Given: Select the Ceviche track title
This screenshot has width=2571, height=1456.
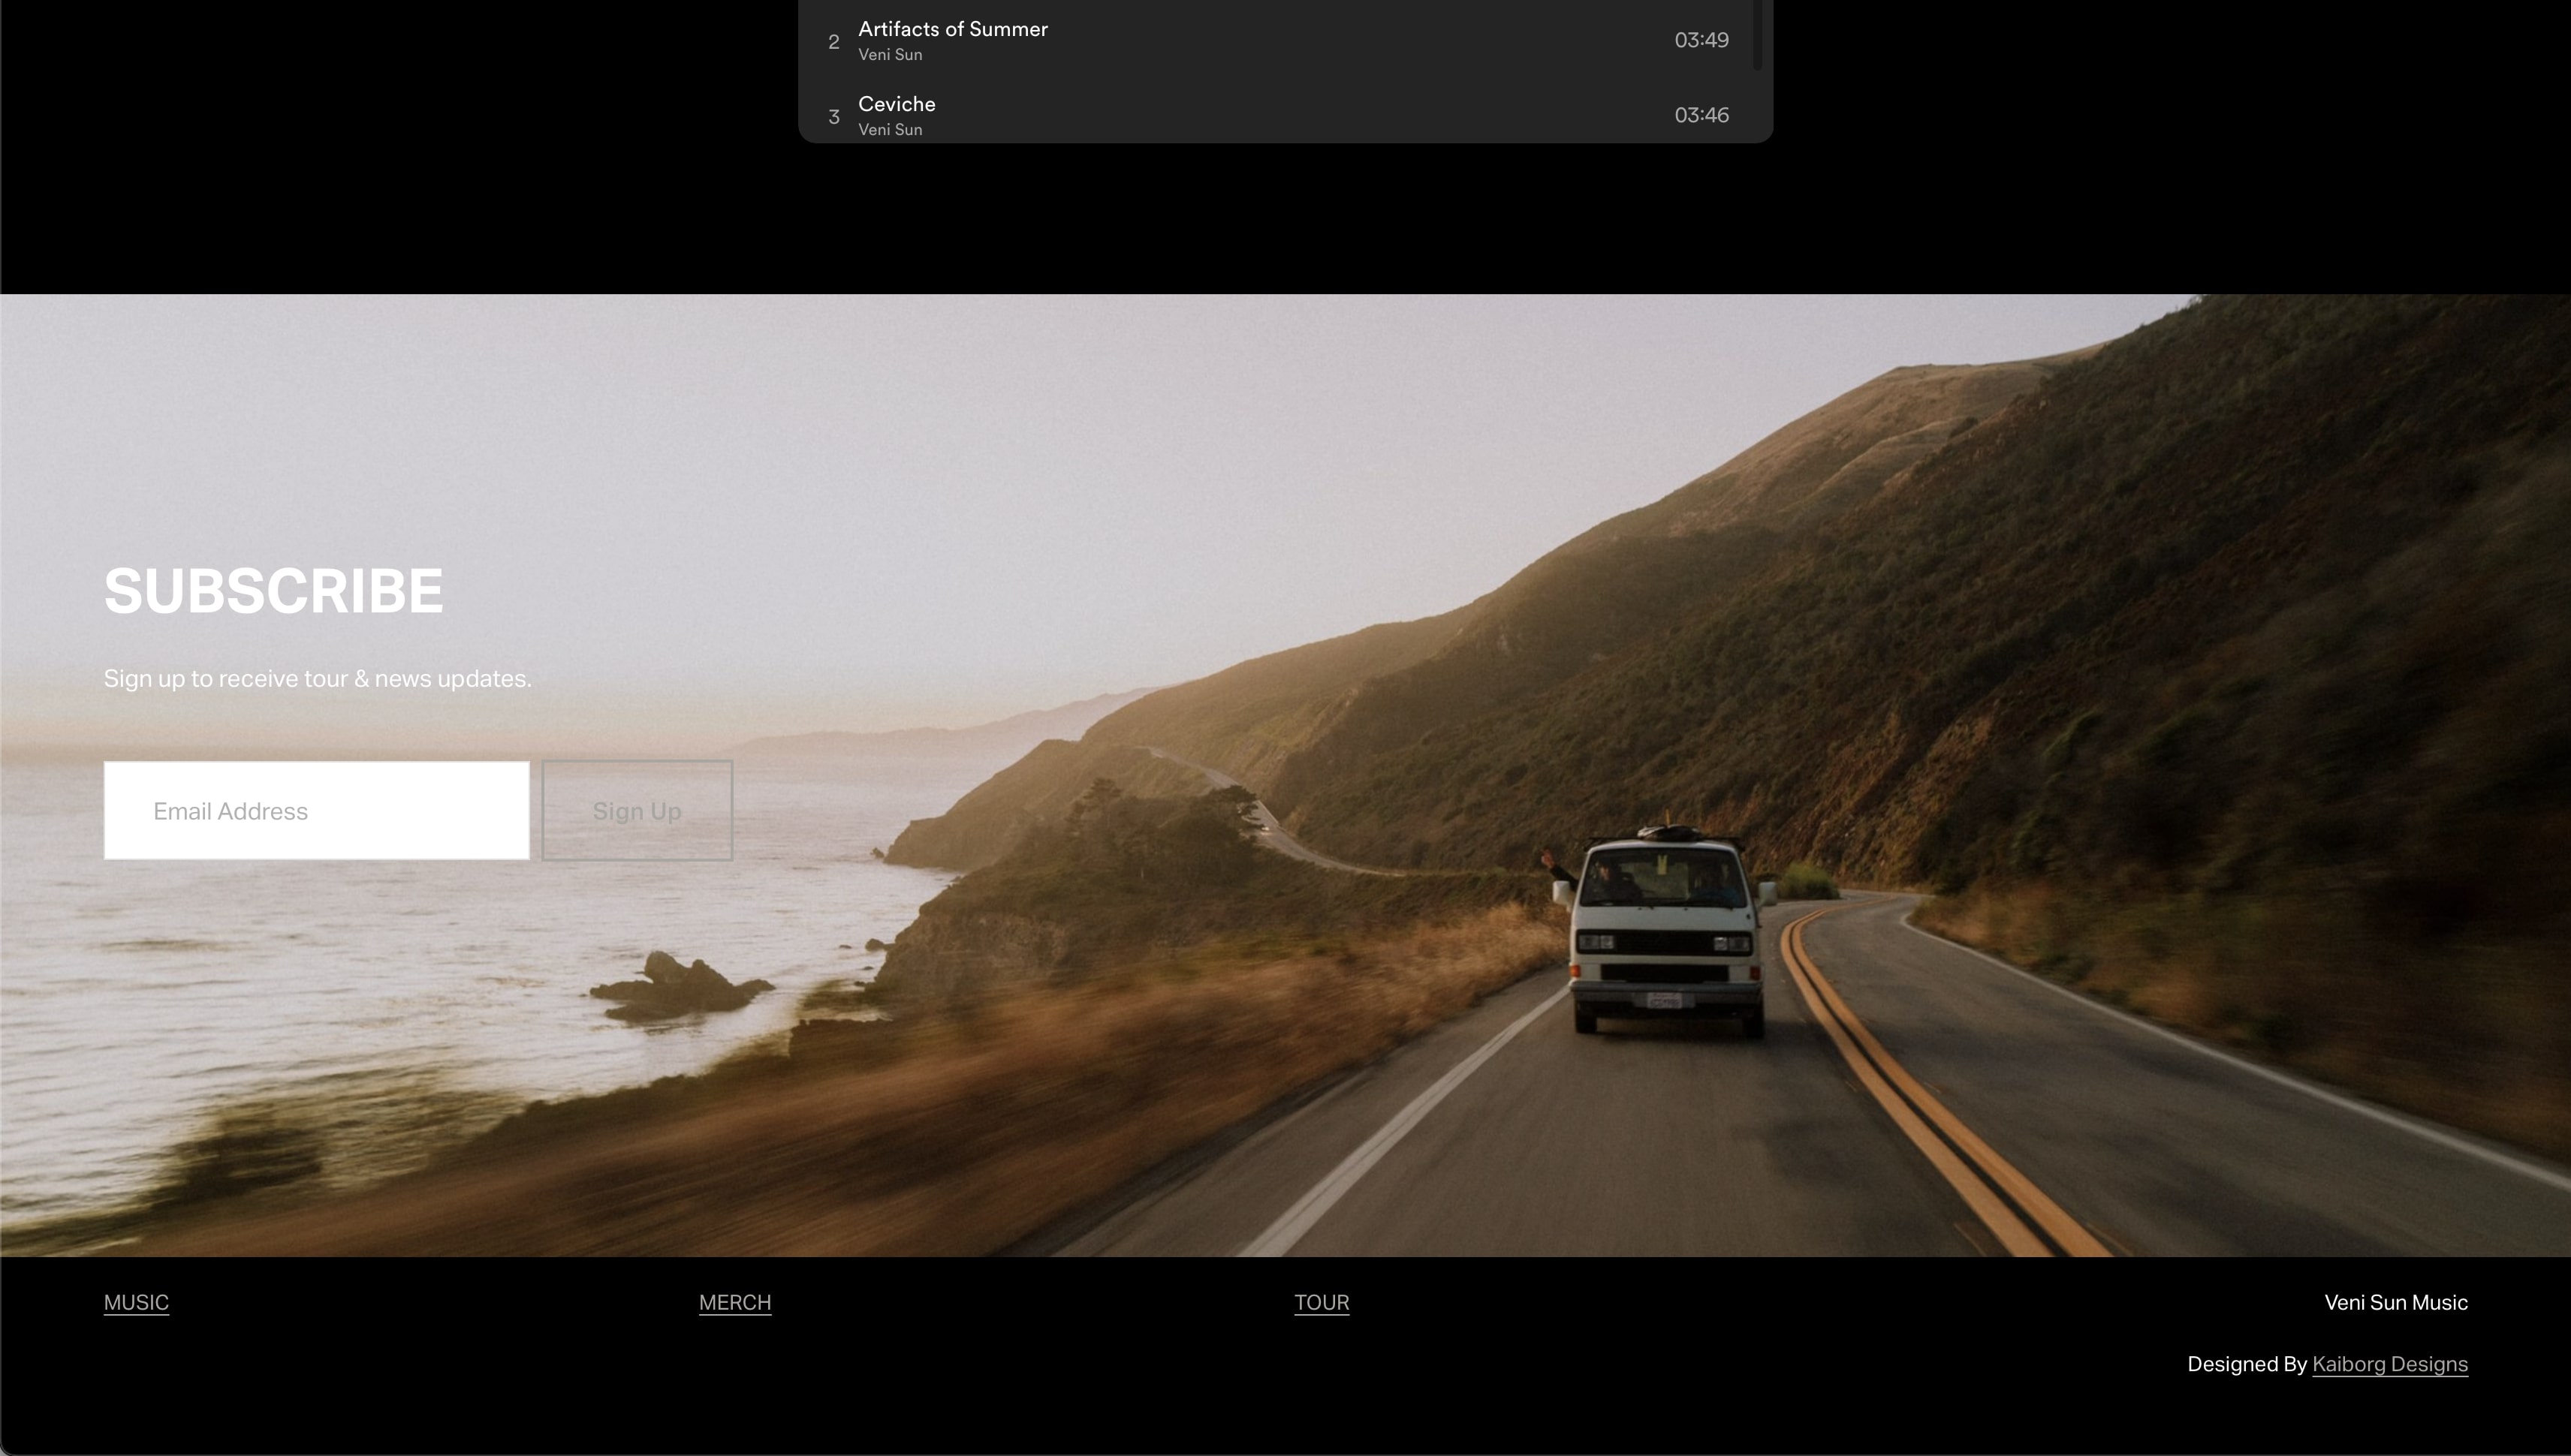Looking at the screenshot, I should 897,104.
